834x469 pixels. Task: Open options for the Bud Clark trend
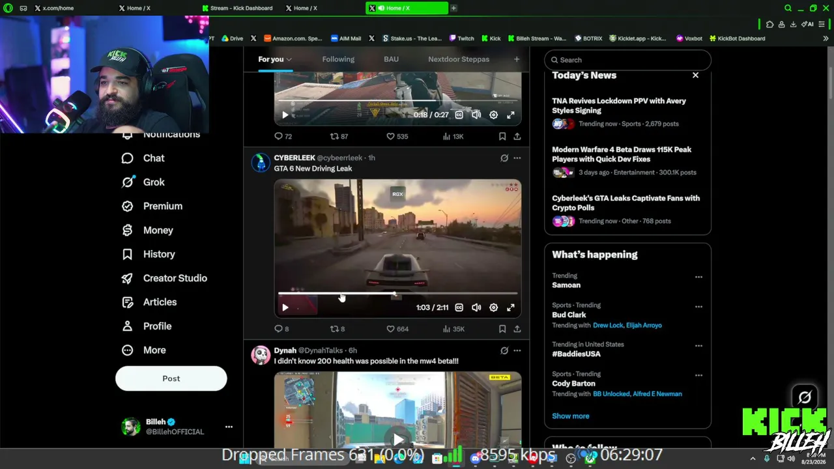(x=698, y=306)
